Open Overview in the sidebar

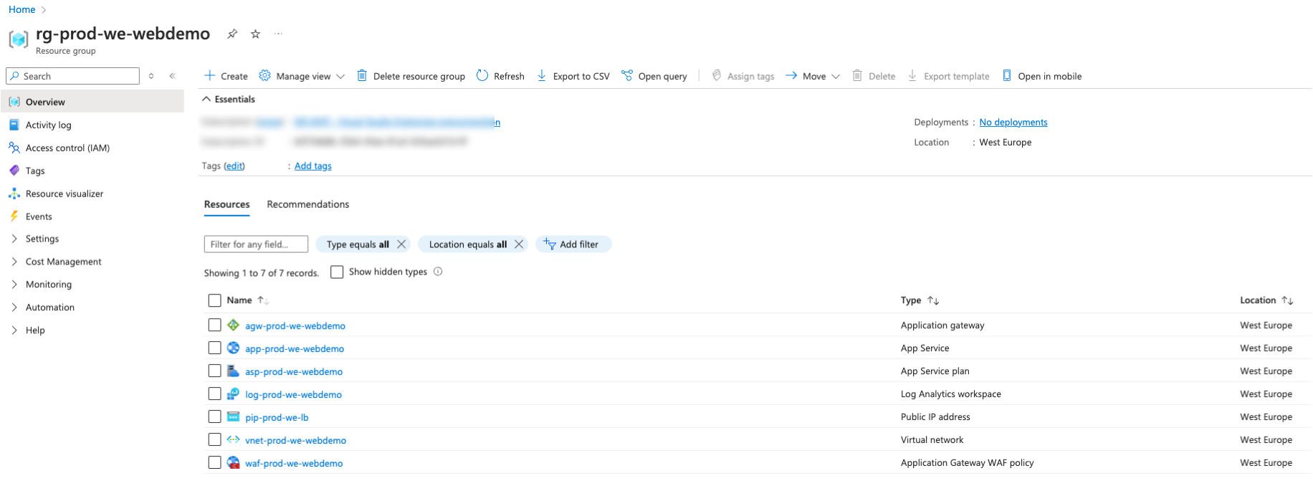pyautogui.click(x=92, y=102)
